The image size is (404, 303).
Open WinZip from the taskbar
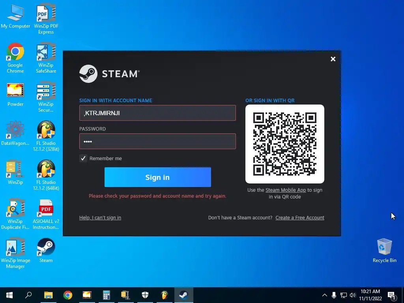(126, 295)
